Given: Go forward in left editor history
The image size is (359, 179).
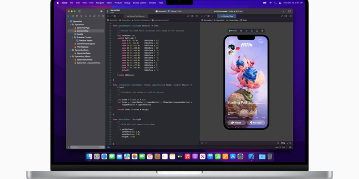Looking at the screenshot, I should (122, 16).
